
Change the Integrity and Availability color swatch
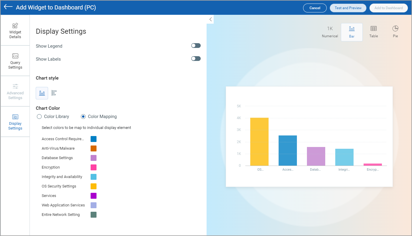pyautogui.click(x=94, y=177)
